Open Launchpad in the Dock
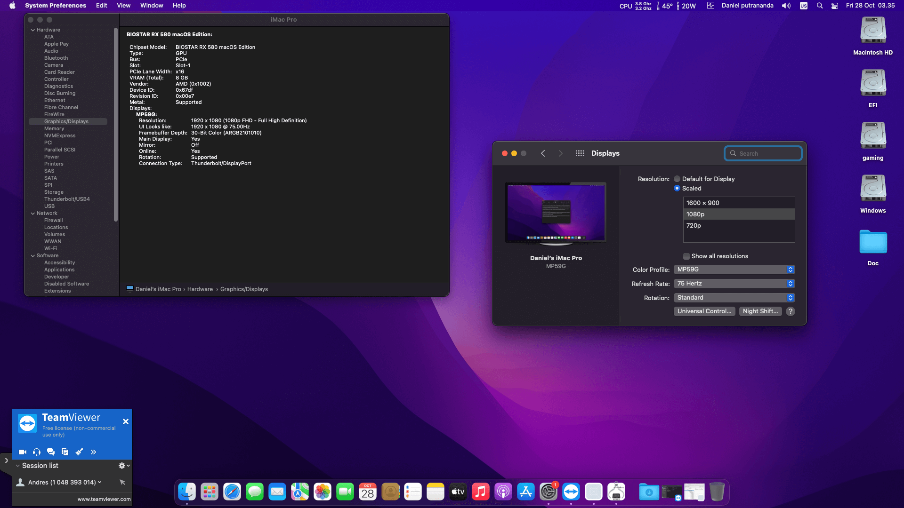The width and height of the screenshot is (904, 508). (210, 492)
